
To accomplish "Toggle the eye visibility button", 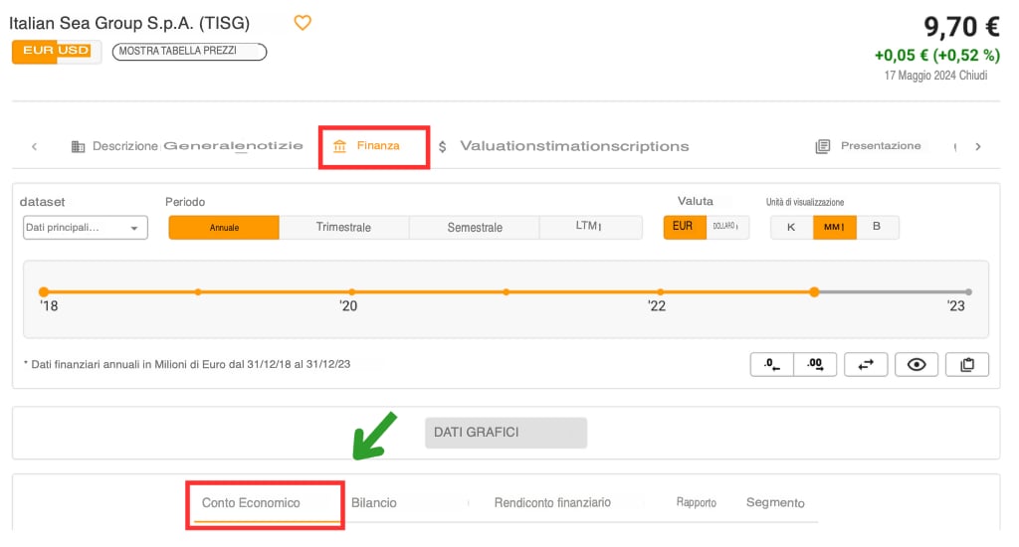I will pos(917,365).
